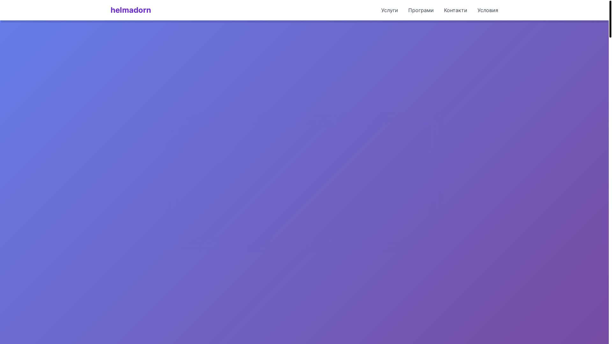Image resolution: width=612 pixels, height=344 pixels.
Task: Open the Контакти page
Action: click(455, 10)
